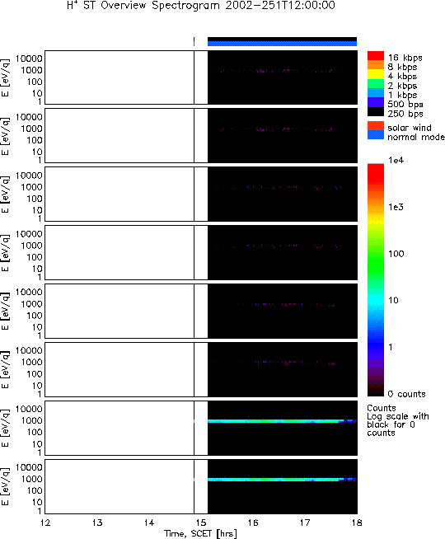Click the red 16 kbps legend swatch
Image resolution: width=445 pixels, height=539 pixels.
tap(376, 56)
